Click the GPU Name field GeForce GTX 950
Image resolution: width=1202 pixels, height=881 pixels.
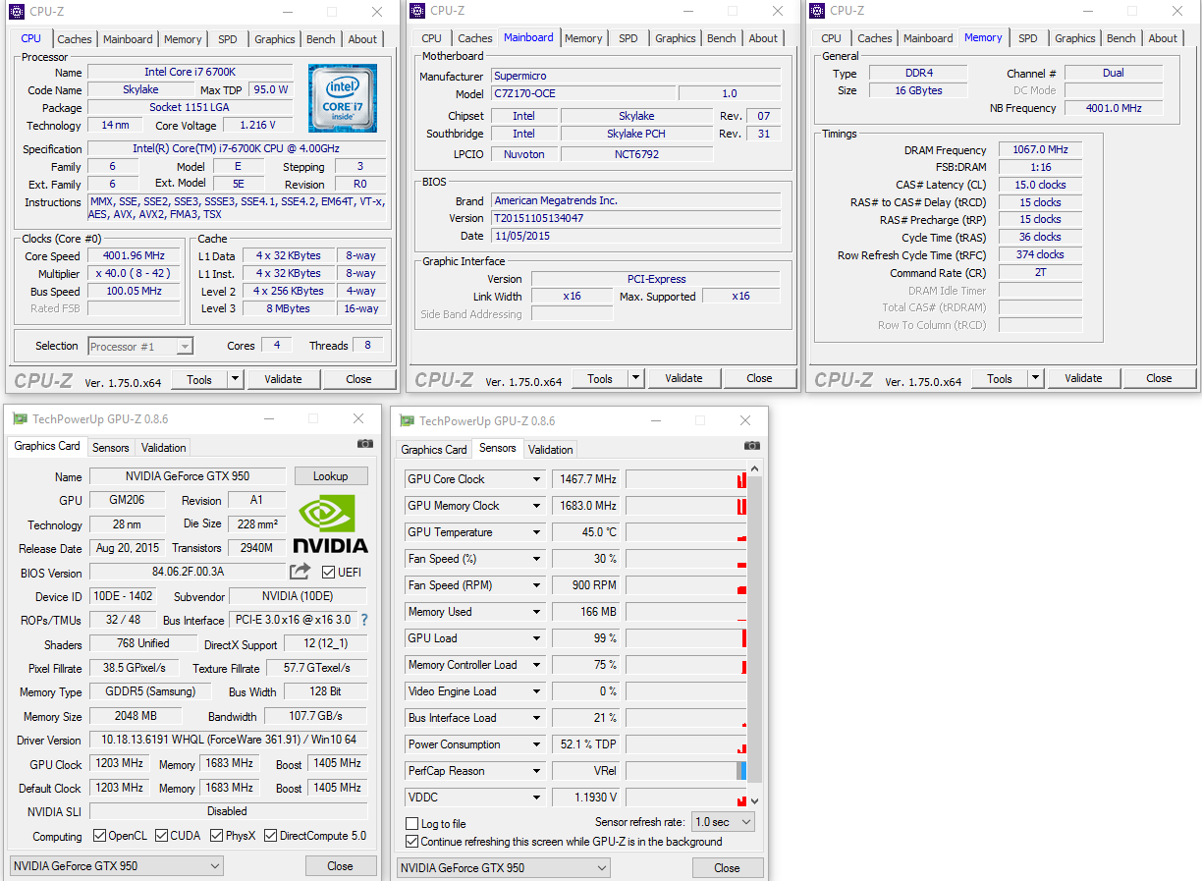pyautogui.click(x=188, y=476)
